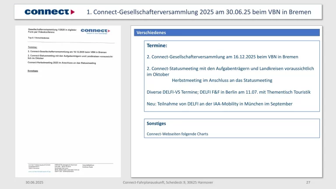Select the 'Verschiedenes' blue header bar
The image size is (336, 189).
click(x=227, y=32)
